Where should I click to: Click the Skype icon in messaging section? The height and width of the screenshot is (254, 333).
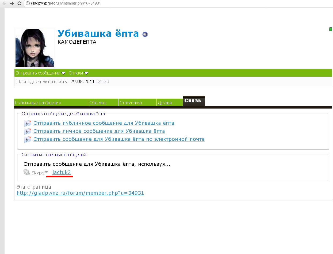click(27, 172)
